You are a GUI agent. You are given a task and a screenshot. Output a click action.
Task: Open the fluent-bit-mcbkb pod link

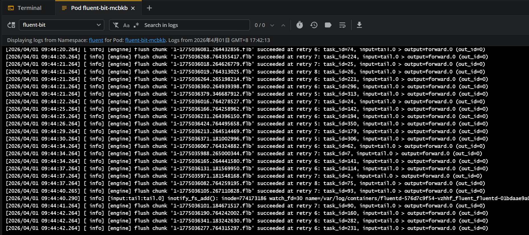point(145,40)
